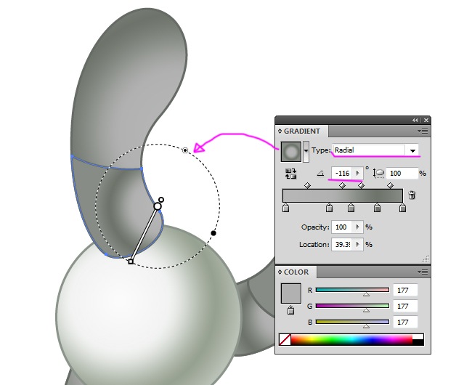
Task: Select the third gradient midpoint diamond
Action: 361,185
